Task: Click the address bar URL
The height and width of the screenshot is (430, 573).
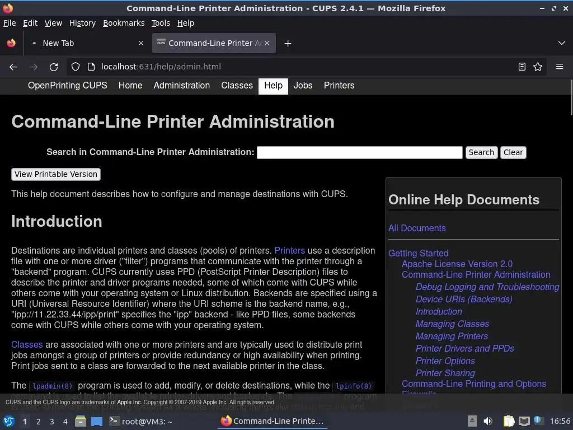Action: tap(161, 67)
